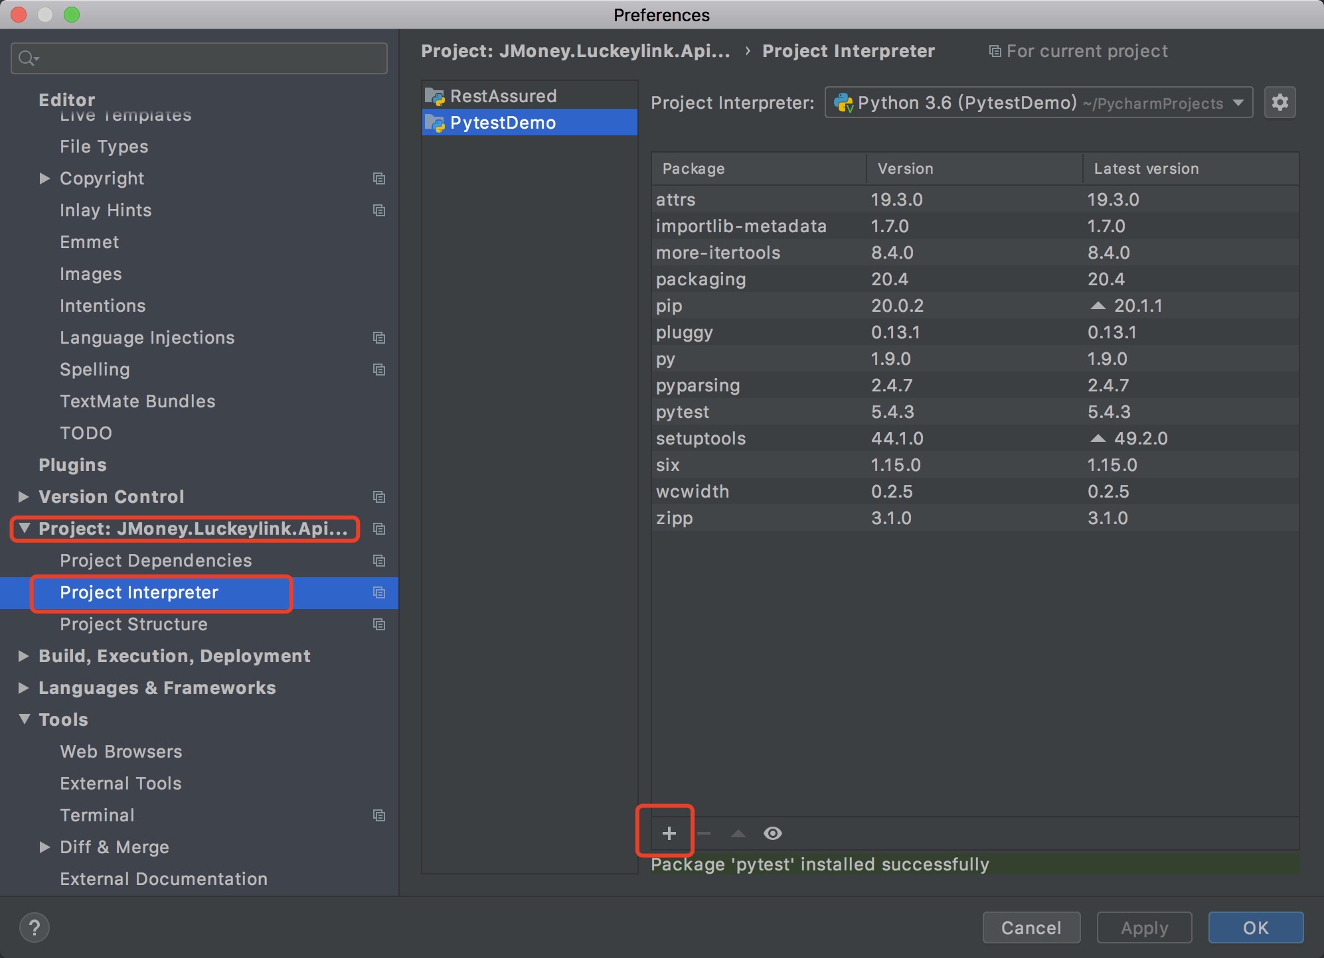Open the interpreter settings gear icon
This screenshot has width=1324, height=958.
click(x=1280, y=102)
